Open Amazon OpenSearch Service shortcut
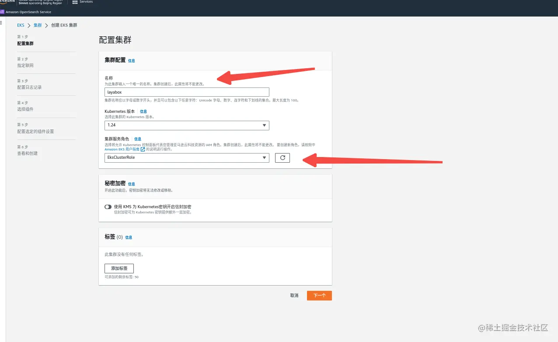 coord(26,12)
